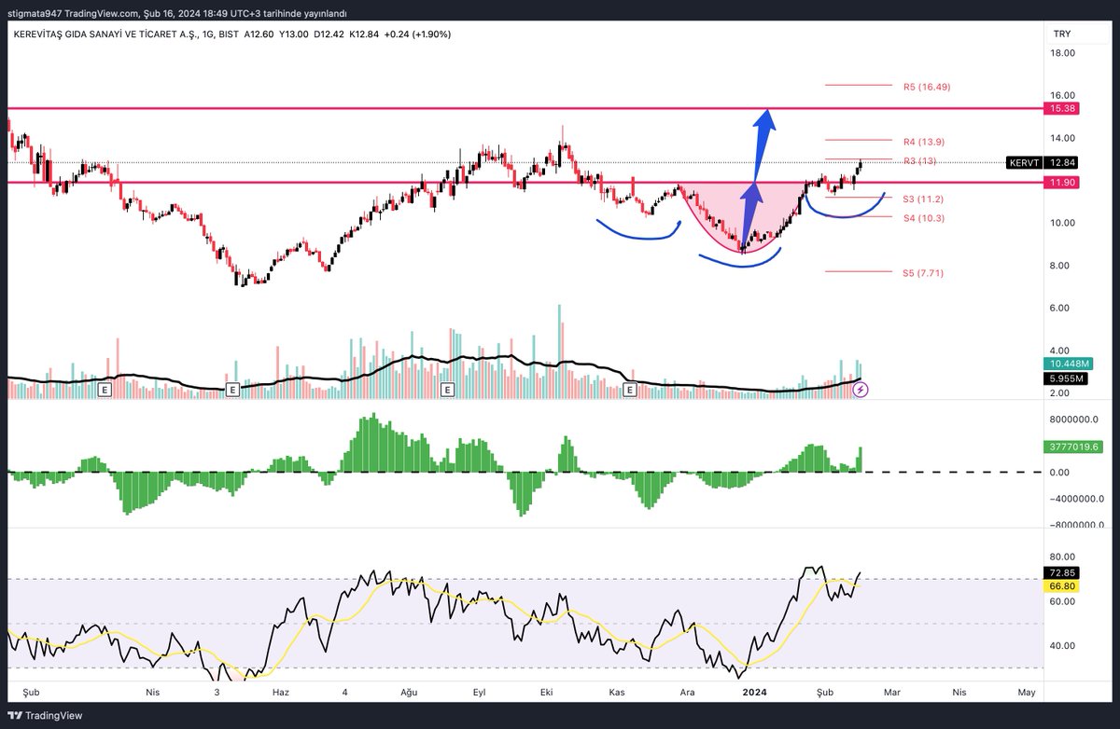The height and width of the screenshot is (729, 1120).
Task: Select the R5 (16.49) pivot label
Action: coord(927,87)
